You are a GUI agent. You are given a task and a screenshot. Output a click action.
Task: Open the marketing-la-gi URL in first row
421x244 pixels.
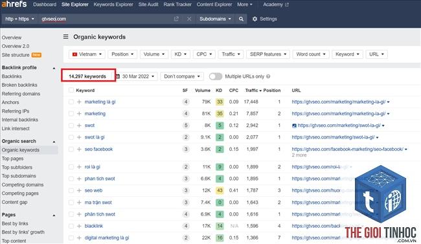339,102
